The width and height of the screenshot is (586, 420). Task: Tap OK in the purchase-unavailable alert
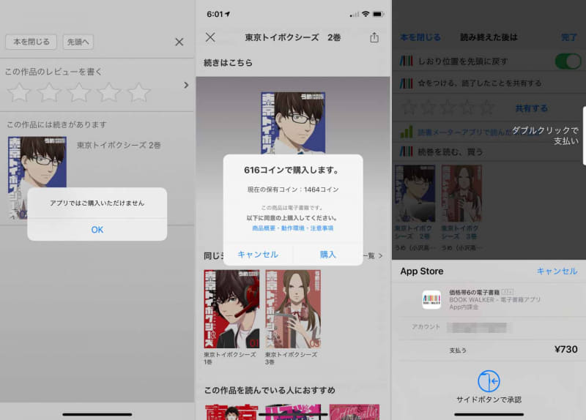[97, 230]
